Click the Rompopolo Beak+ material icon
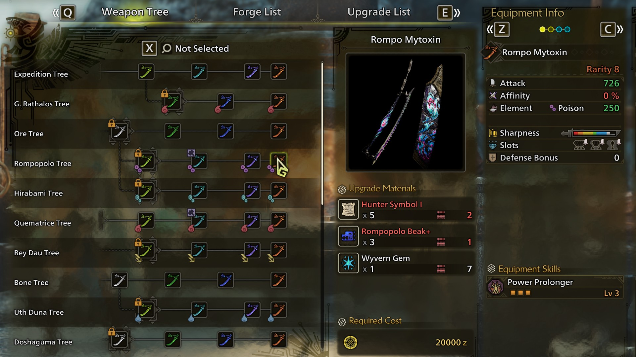Screen dimensions: 636x357 [x=348, y=236]
